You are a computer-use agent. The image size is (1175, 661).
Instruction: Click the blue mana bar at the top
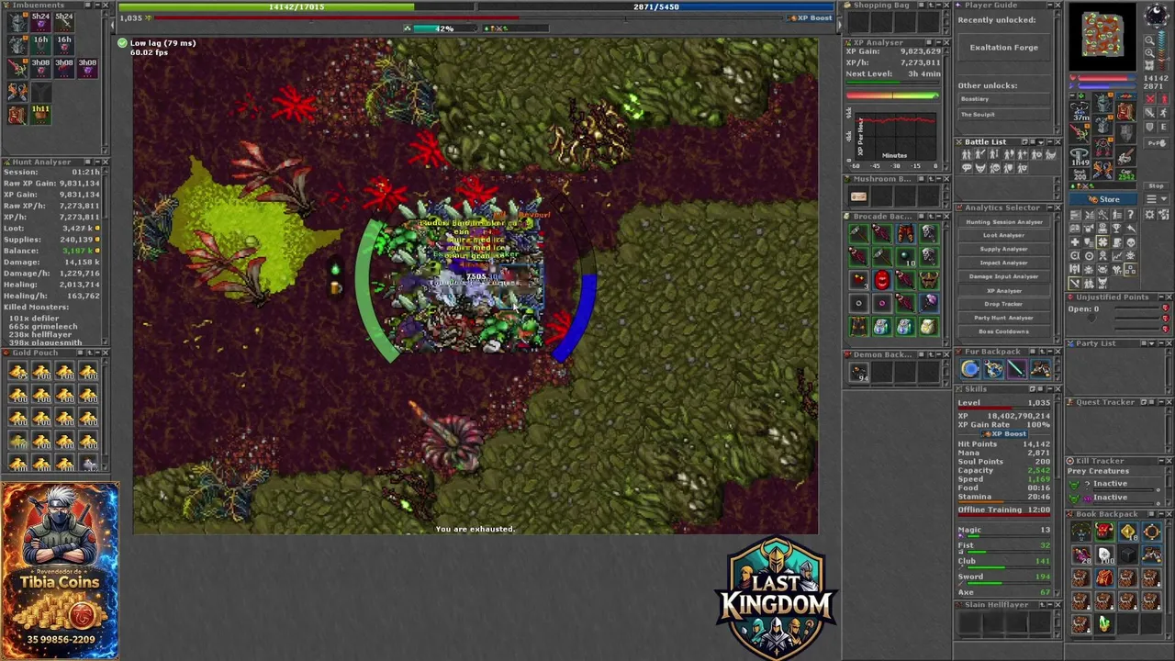(655, 7)
